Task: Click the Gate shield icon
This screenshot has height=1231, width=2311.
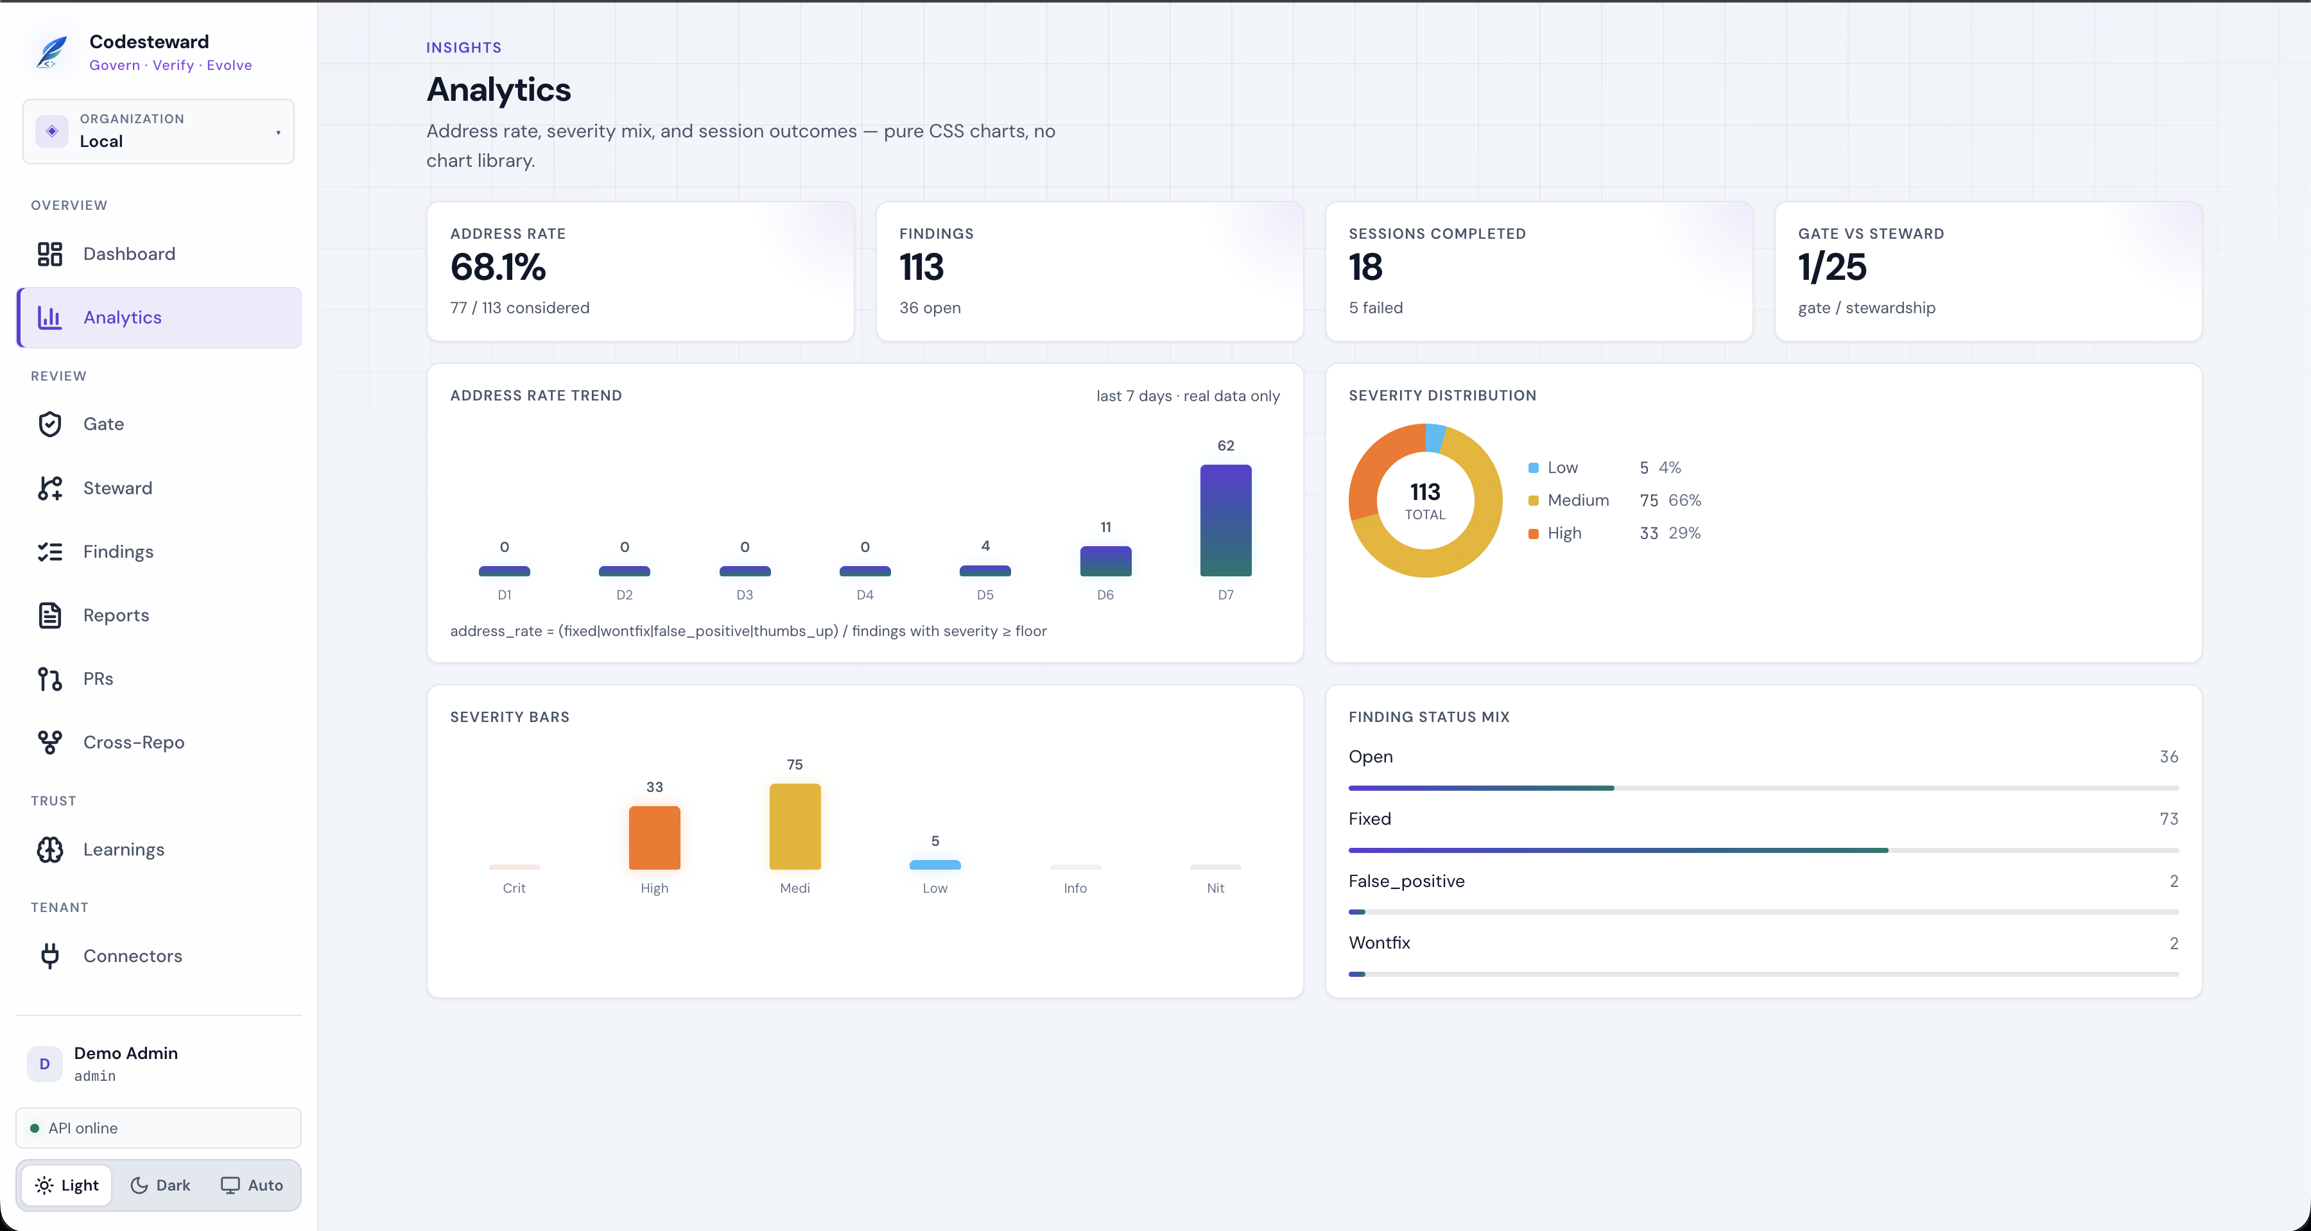Action: (50, 424)
